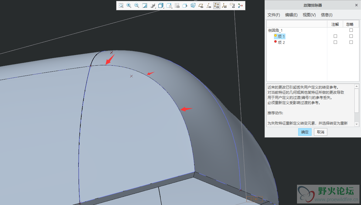Click the text line starting with 近来的更改
Image resolution: width=361 pixels, height=205 pixels.
(x=303, y=87)
